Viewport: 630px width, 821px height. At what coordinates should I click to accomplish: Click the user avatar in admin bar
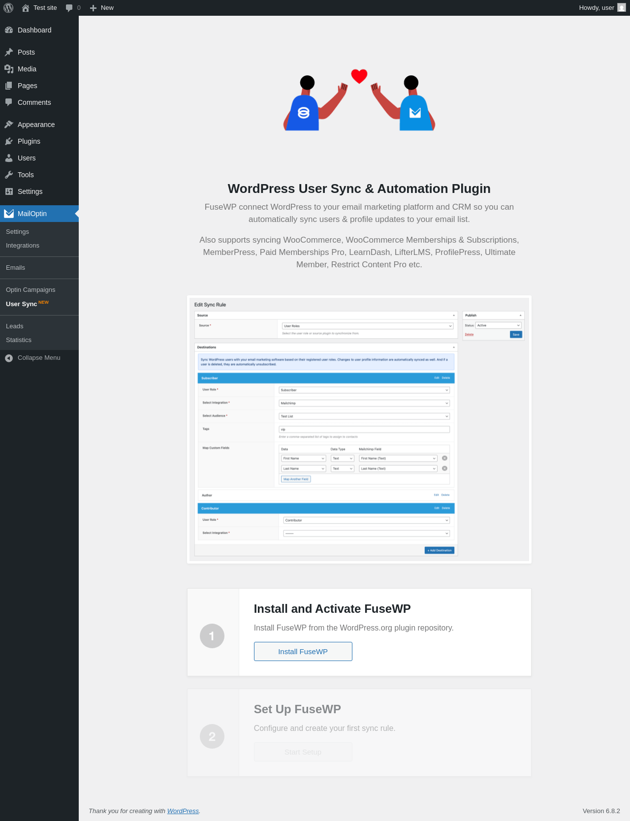[x=622, y=8]
